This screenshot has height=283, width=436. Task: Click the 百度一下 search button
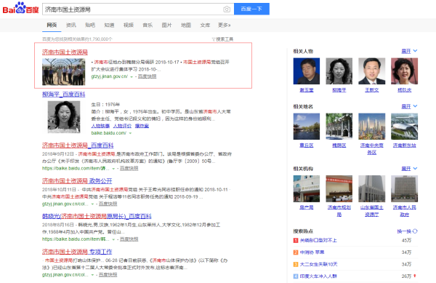click(251, 9)
